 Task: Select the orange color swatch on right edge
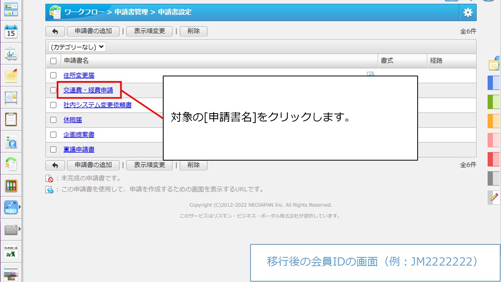(x=494, y=121)
